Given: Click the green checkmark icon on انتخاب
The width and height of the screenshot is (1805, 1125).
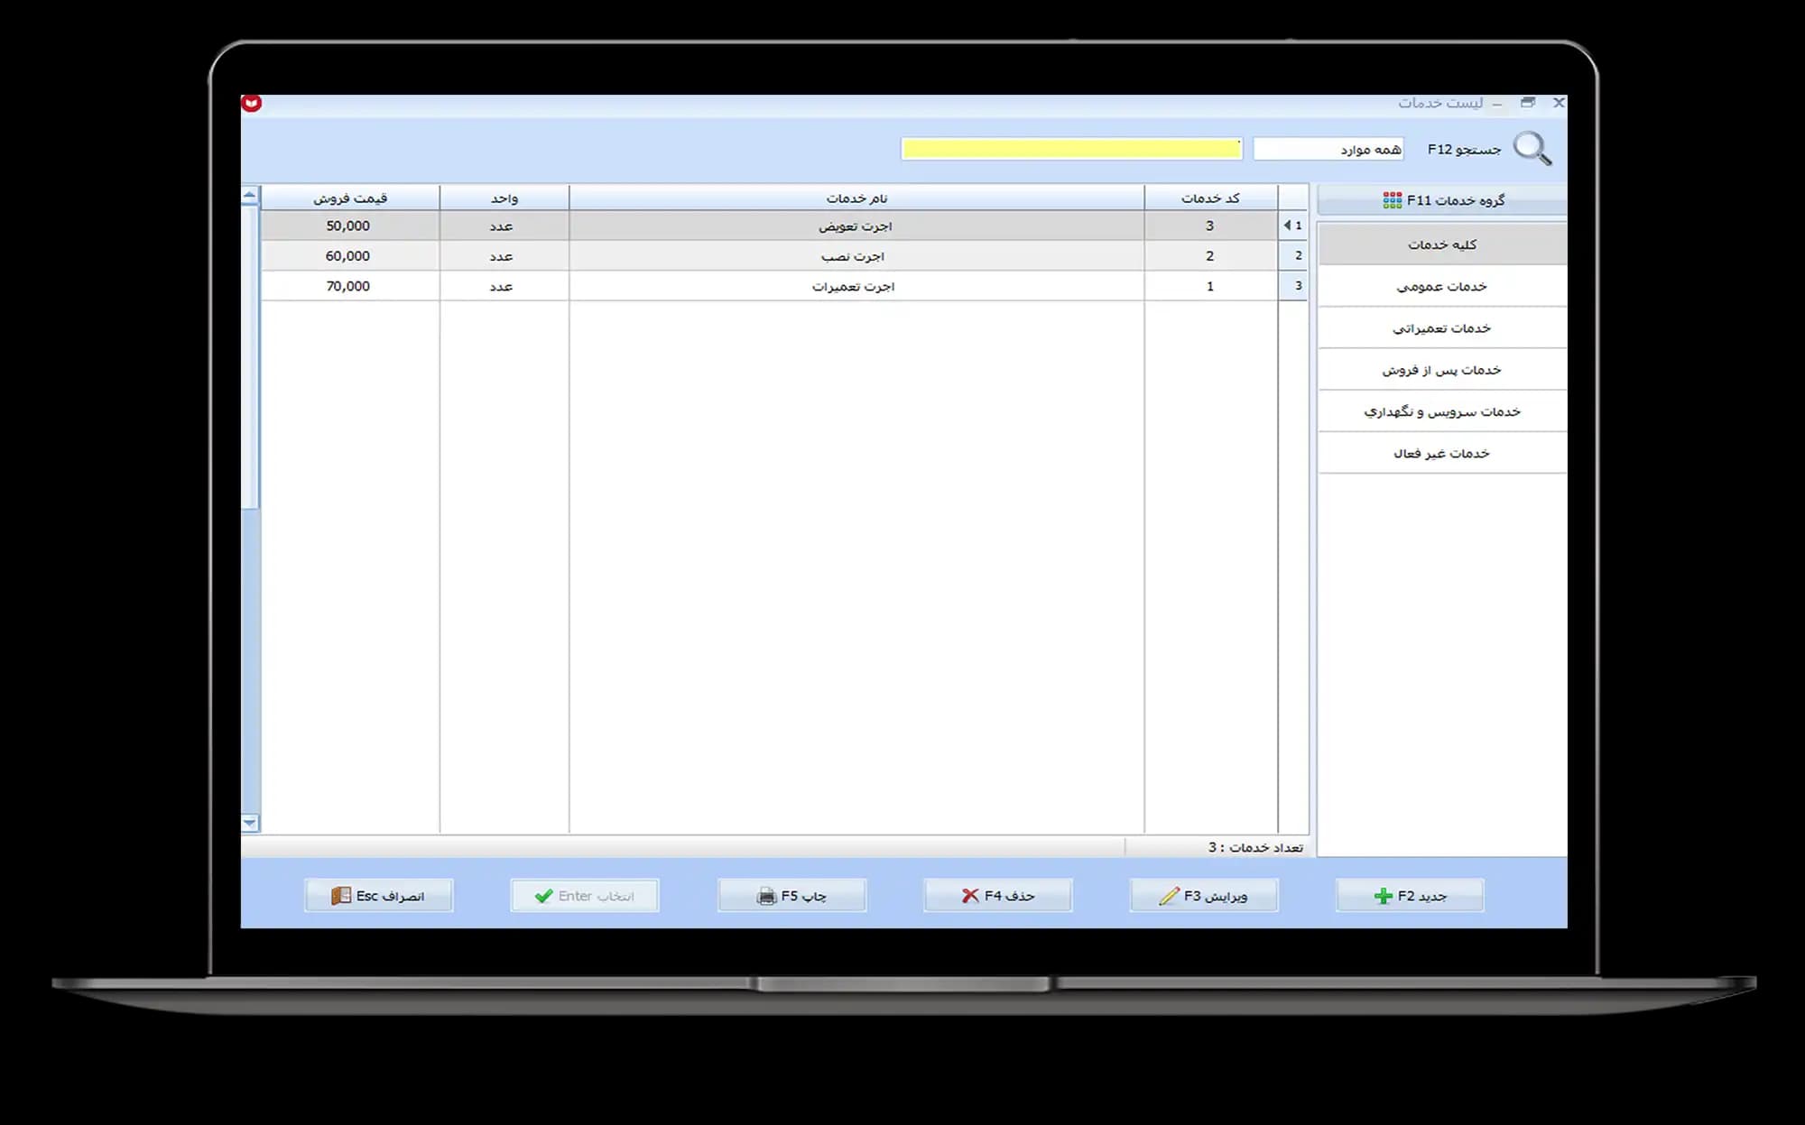Looking at the screenshot, I should (543, 896).
